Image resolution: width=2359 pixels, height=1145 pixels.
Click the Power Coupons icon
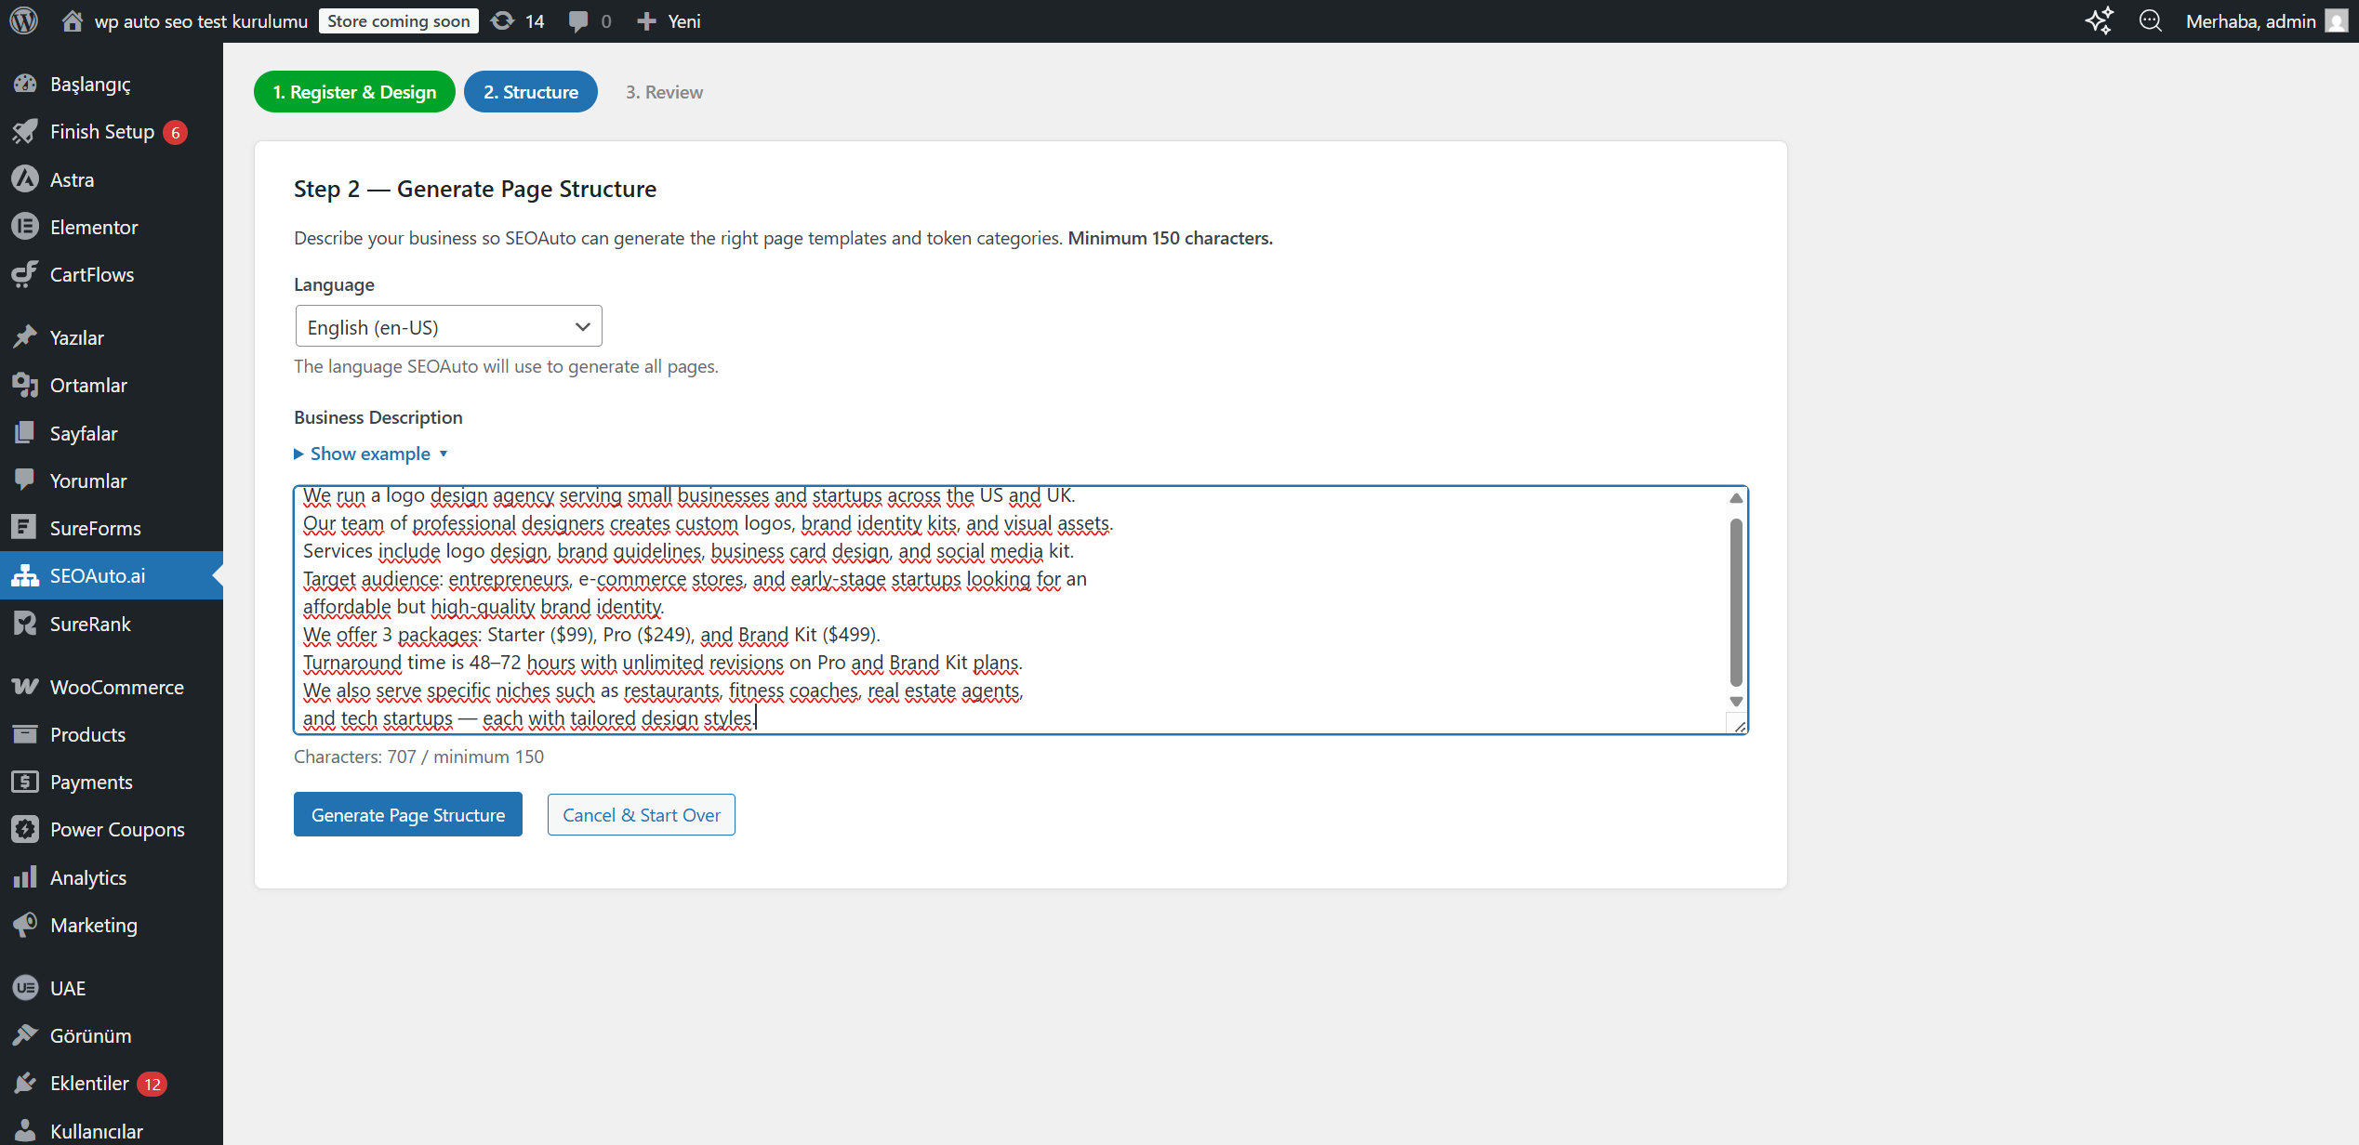(26, 829)
